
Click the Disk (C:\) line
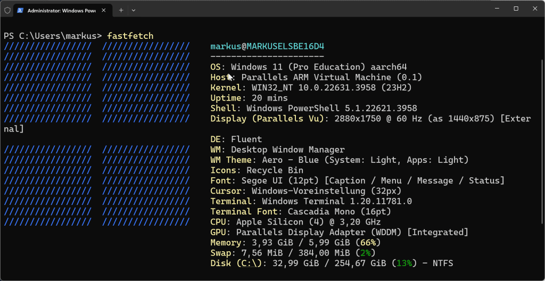pos(332,263)
